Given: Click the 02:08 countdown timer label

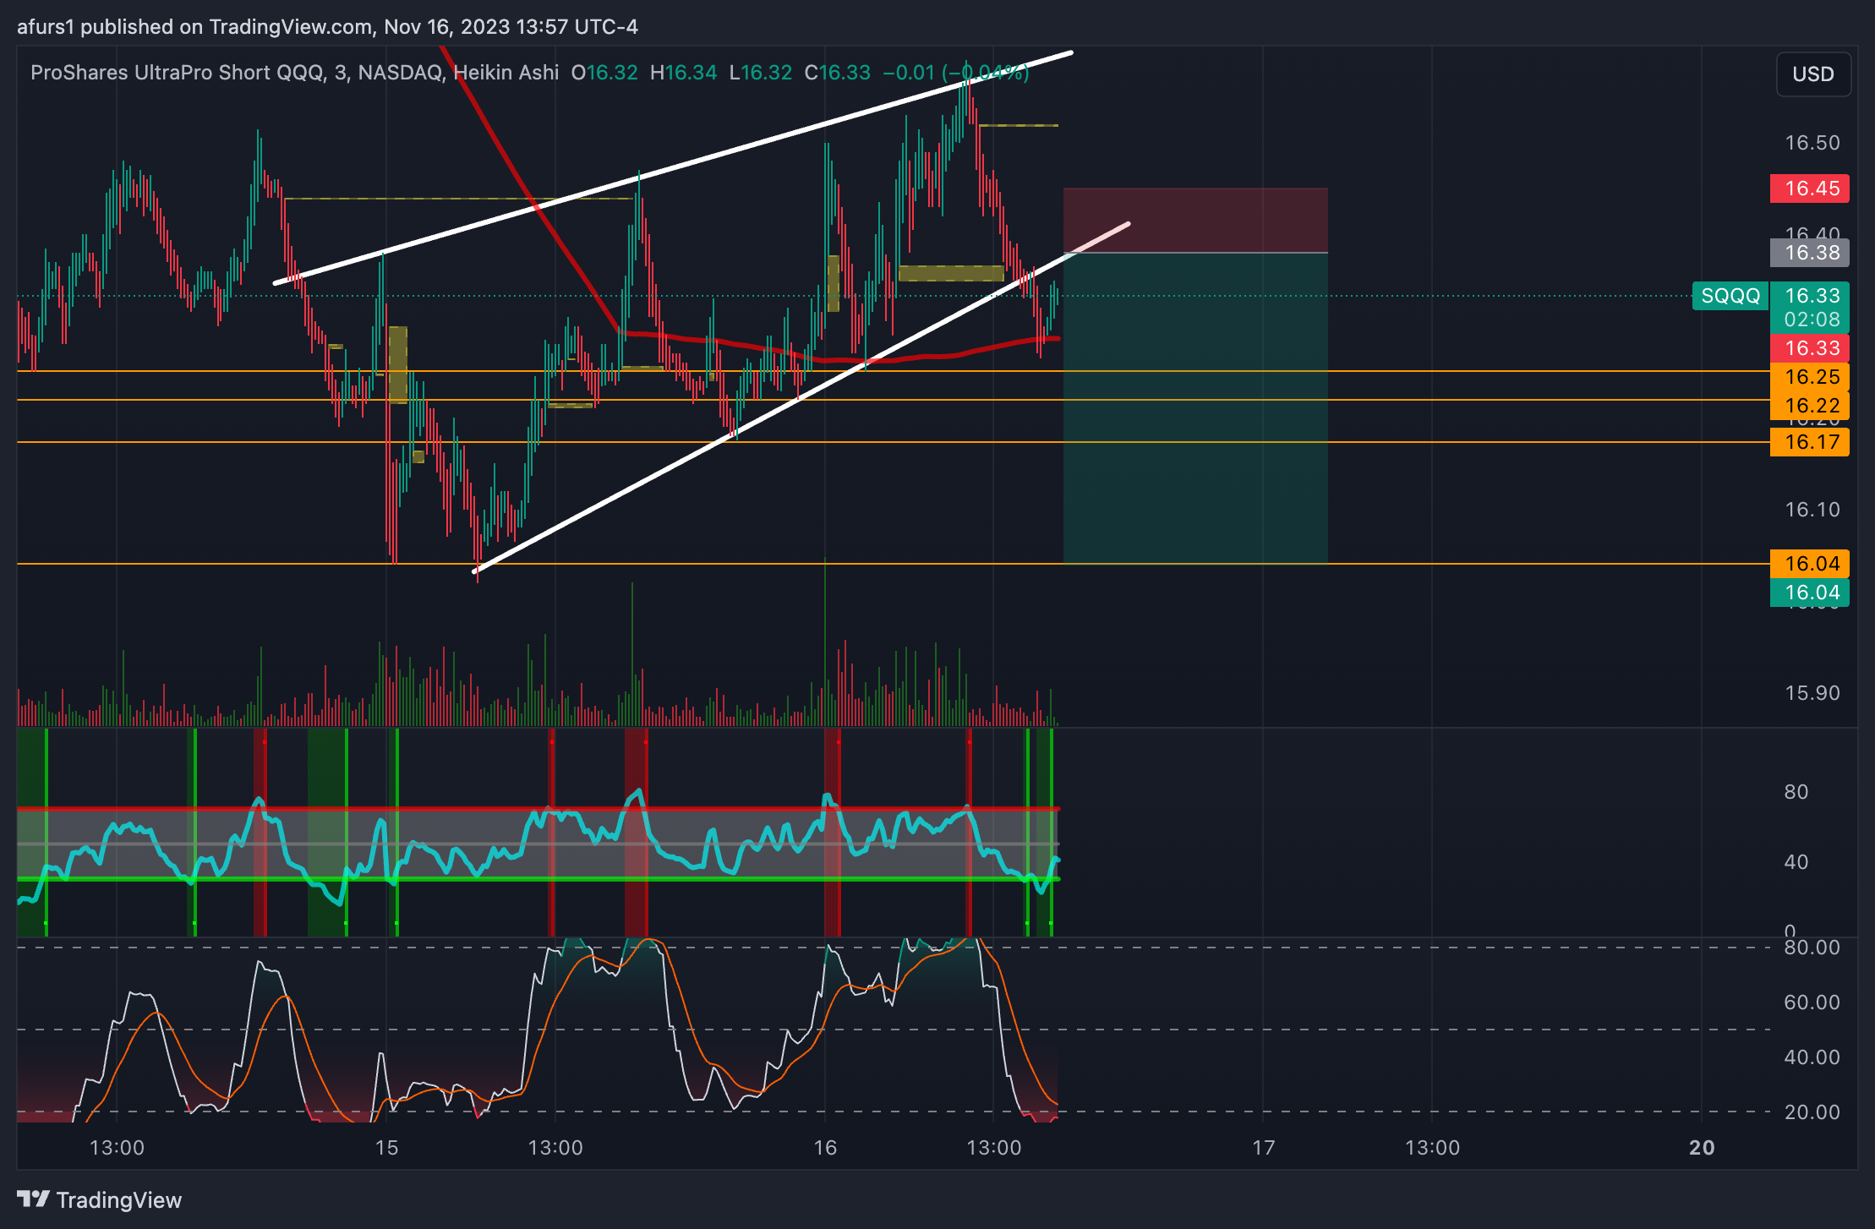Looking at the screenshot, I should tap(1812, 320).
